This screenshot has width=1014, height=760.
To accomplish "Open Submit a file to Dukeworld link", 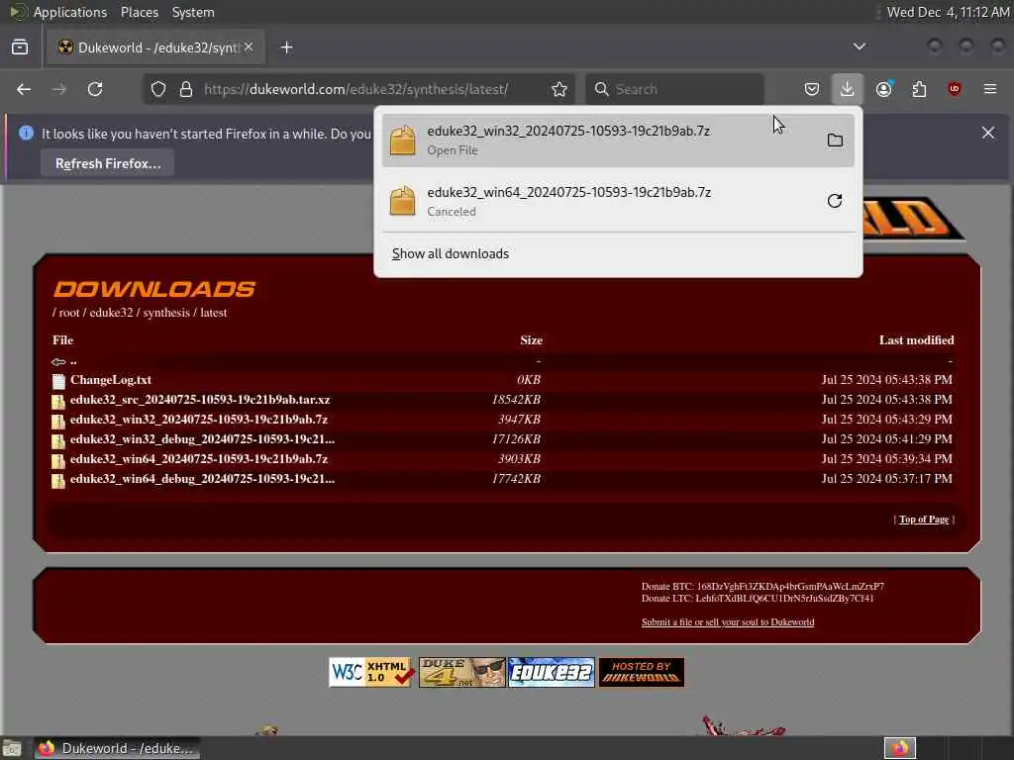I will click(x=728, y=622).
